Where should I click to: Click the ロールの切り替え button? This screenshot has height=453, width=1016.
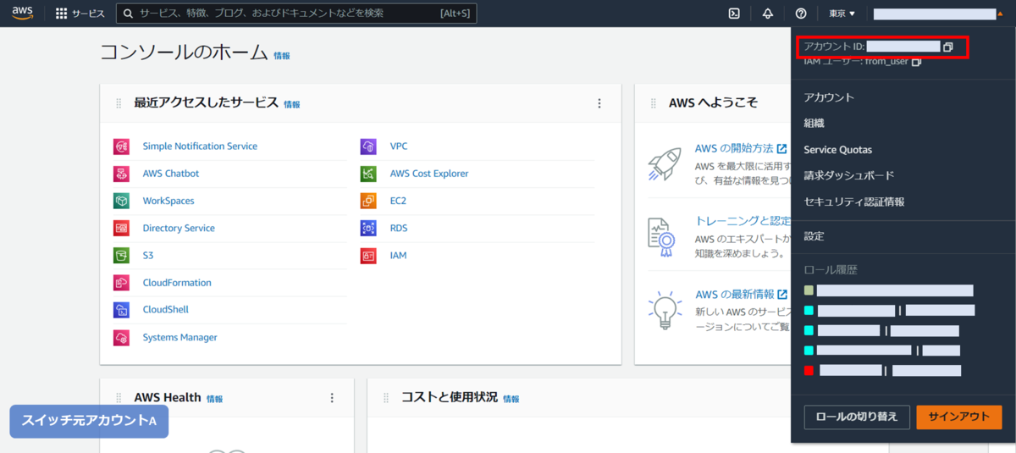pos(857,417)
